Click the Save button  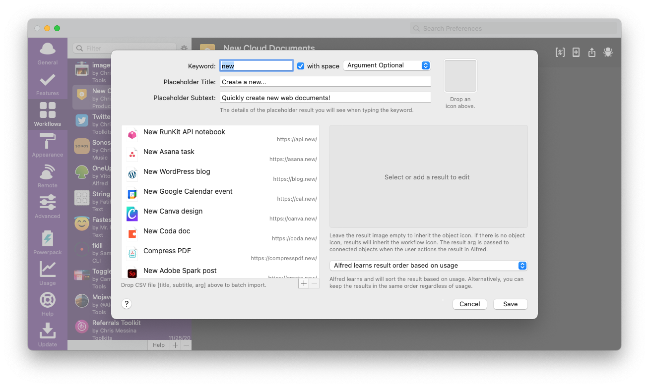click(x=510, y=304)
